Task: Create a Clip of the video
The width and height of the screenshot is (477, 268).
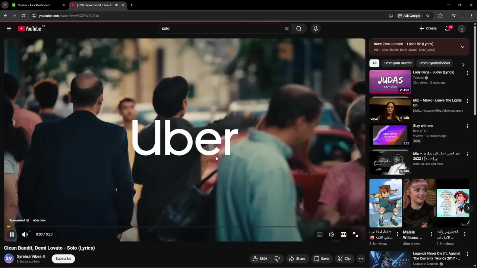Action: click(x=344, y=259)
